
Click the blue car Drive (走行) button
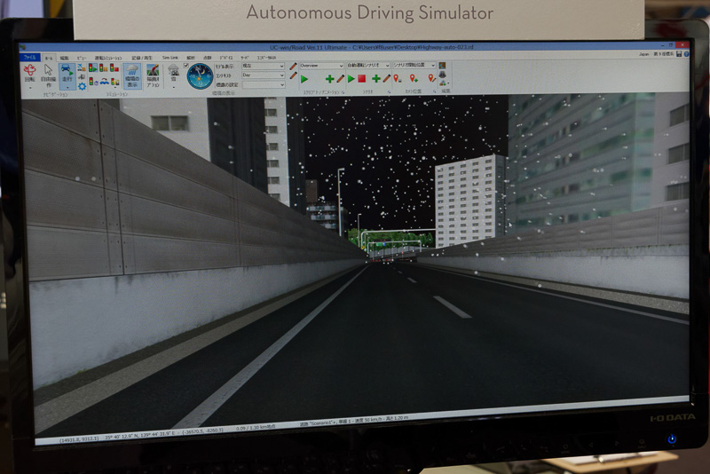(x=67, y=73)
